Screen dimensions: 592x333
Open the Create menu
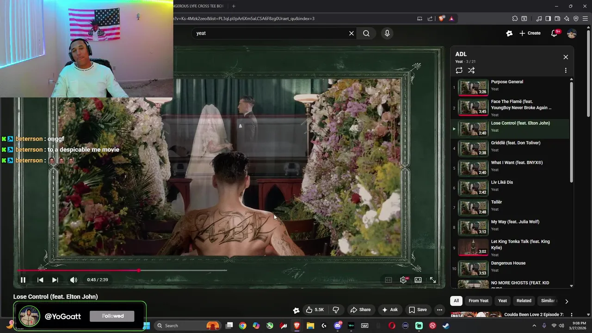coord(530,33)
